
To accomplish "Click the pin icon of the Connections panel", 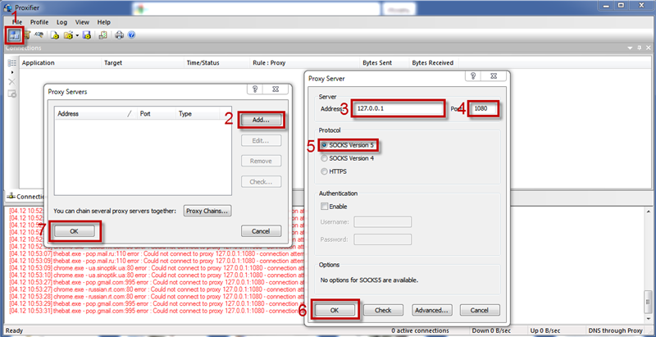I will (640, 48).
